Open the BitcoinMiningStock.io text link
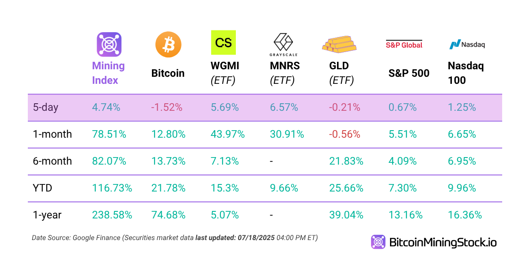Screen dimensions: 530x278 tap(443, 242)
